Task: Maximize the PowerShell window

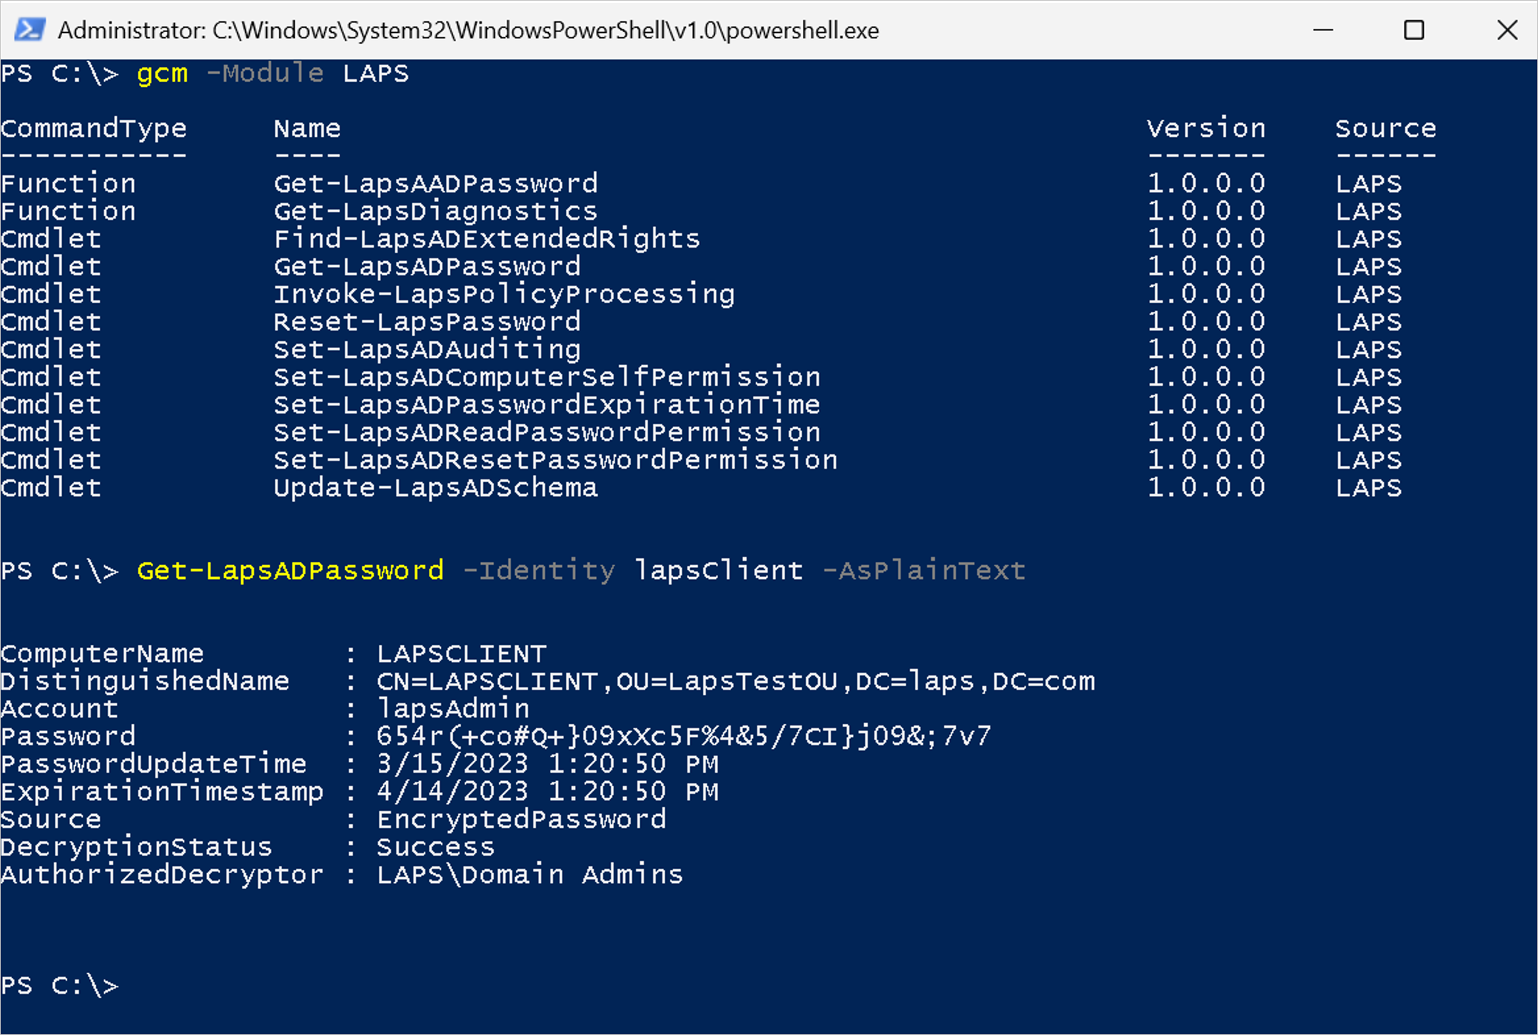Action: tap(1414, 30)
